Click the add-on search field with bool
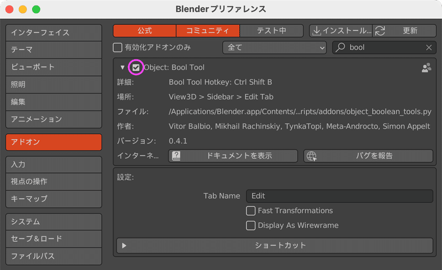The height and width of the screenshot is (270, 442). (384, 47)
